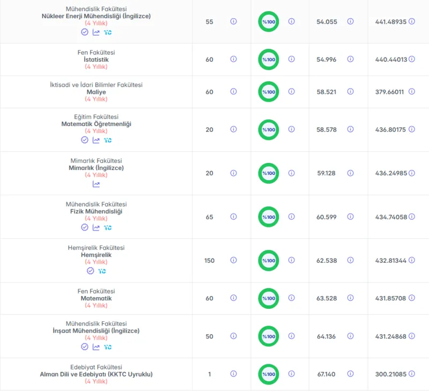
Task: Open the Nükleer Enerji Mühendisliği (İngilizce) program
Action: (96, 16)
